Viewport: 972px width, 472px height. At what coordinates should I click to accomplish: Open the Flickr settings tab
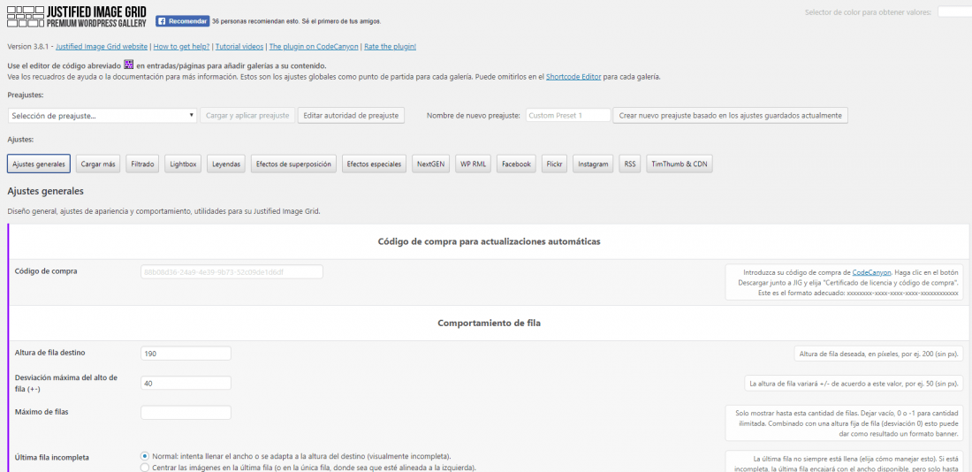pyautogui.click(x=553, y=164)
